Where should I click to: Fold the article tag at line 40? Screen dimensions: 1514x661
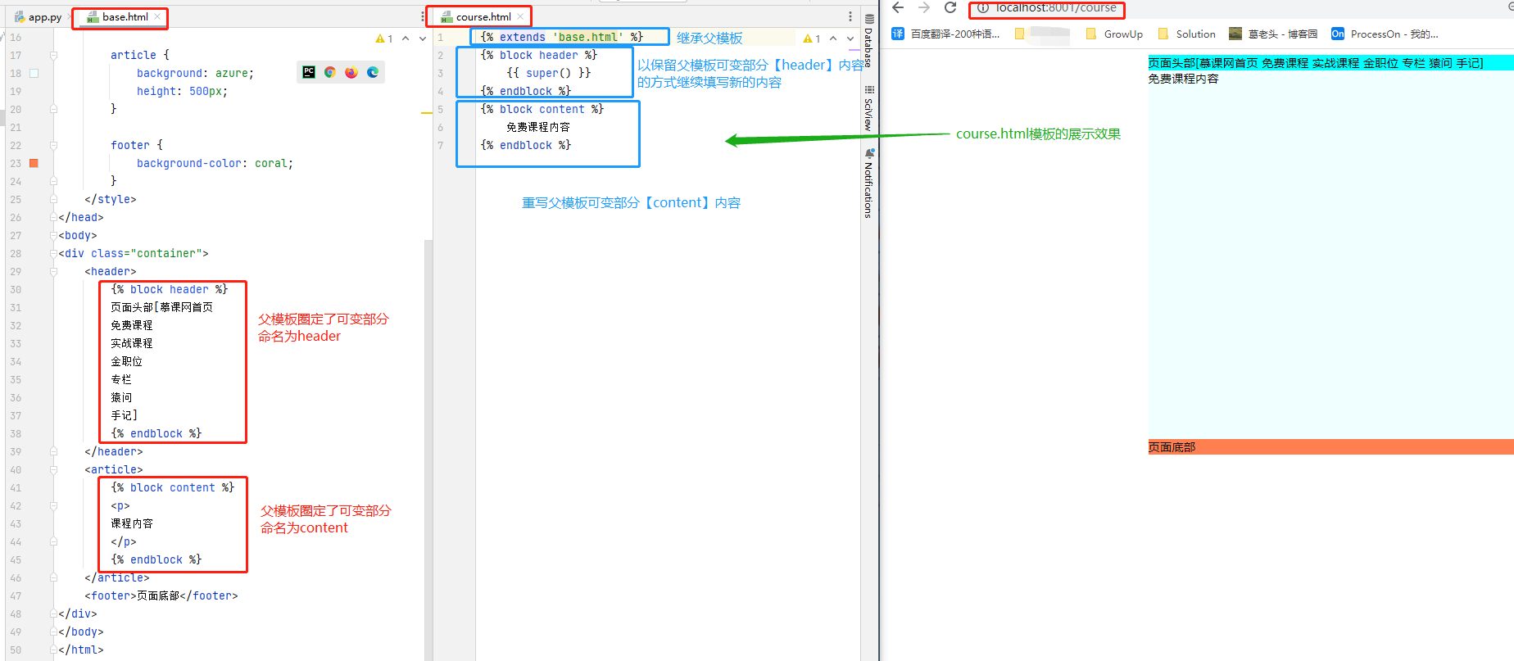point(53,469)
